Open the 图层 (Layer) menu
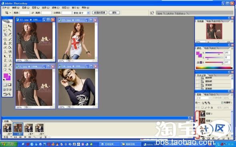The image size is (236, 147). [x=36, y=8]
